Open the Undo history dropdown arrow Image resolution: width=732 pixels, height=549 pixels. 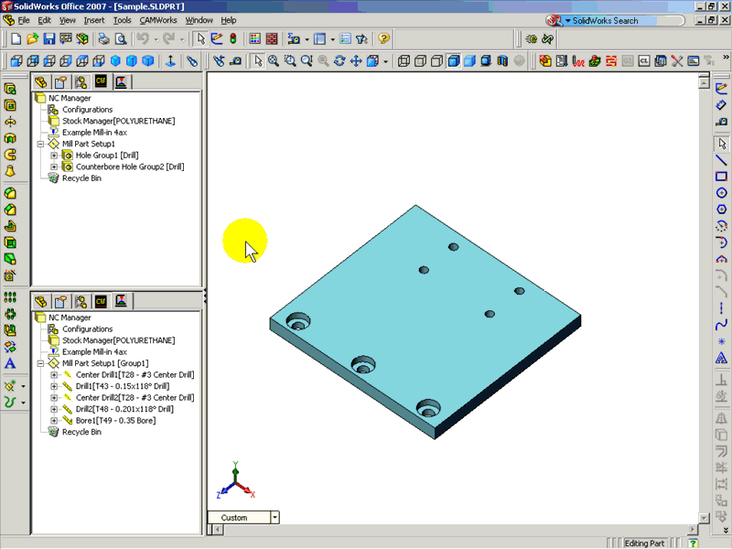click(x=156, y=39)
